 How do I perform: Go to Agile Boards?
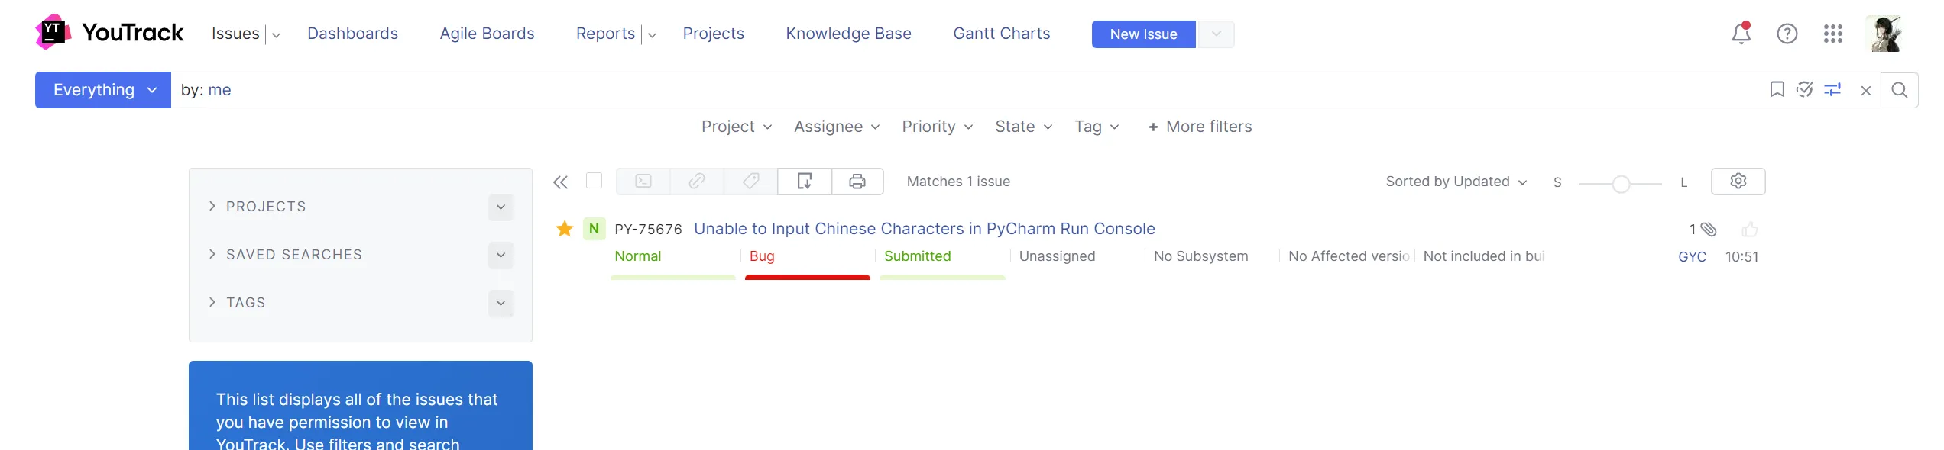[487, 34]
